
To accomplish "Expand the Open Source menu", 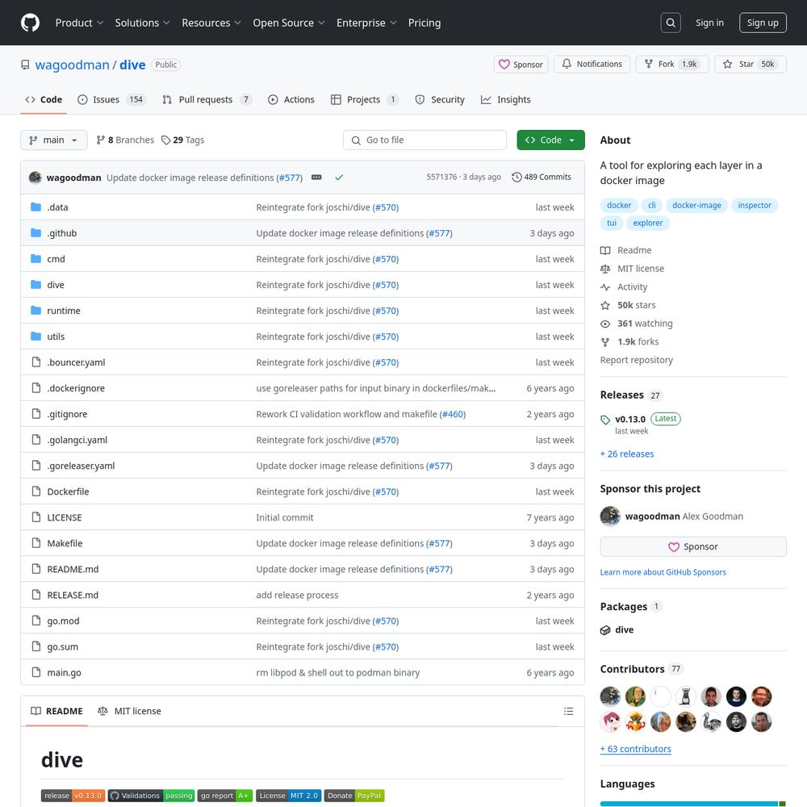I will (x=289, y=23).
